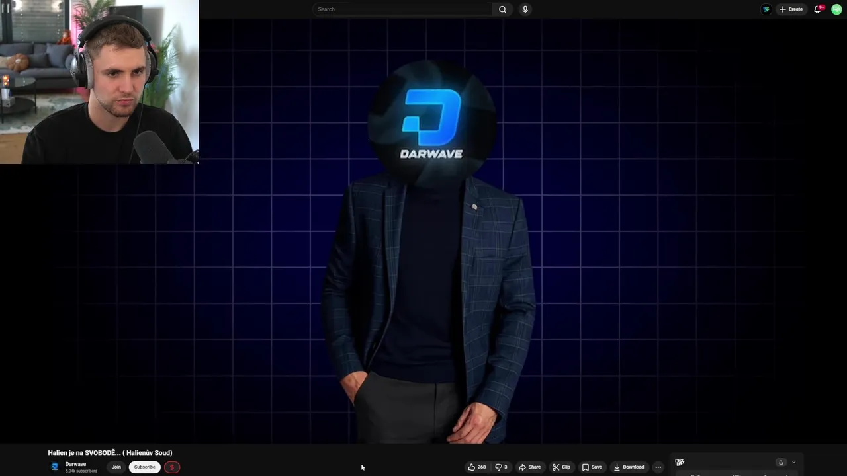Click the Darwave video player area
847x476 pixels.
[423, 231]
